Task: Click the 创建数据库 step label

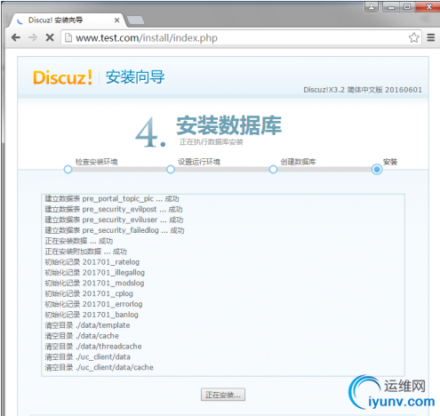Action: [298, 162]
